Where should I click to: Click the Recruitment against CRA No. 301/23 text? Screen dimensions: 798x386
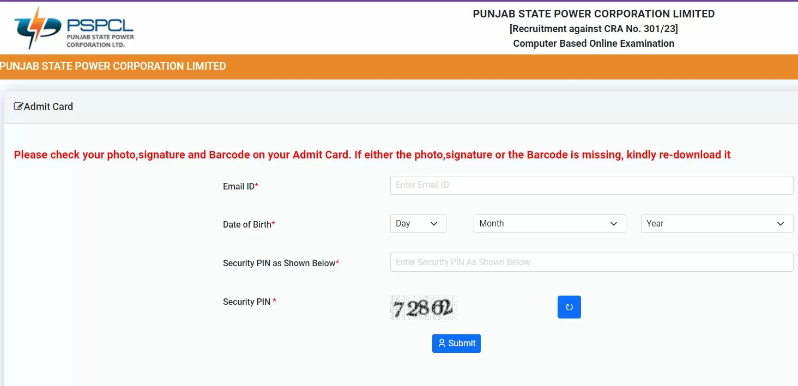pyautogui.click(x=594, y=29)
